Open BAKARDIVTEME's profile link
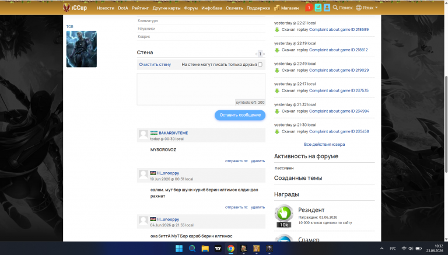Screen dimensions: 448x255 pyautogui.click(x=173, y=133)
